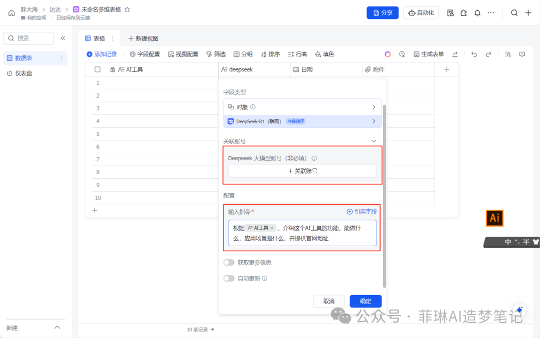Open the comments icon at toolbar end
Viewport: 540px width, 338px height.
(522, 54)
